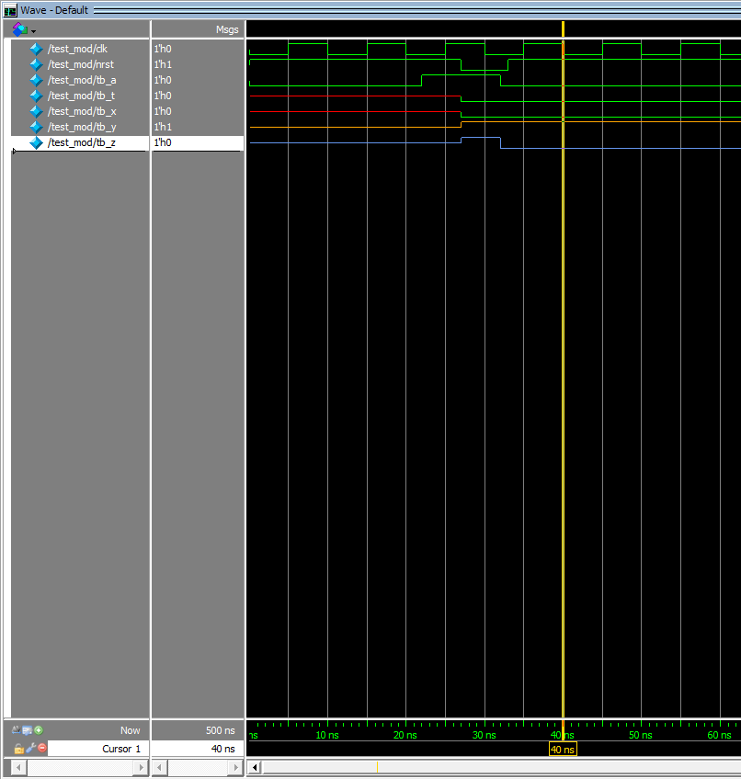
Task: Click the yellow 40 ns cursor label on timeline
Action: 563,750
